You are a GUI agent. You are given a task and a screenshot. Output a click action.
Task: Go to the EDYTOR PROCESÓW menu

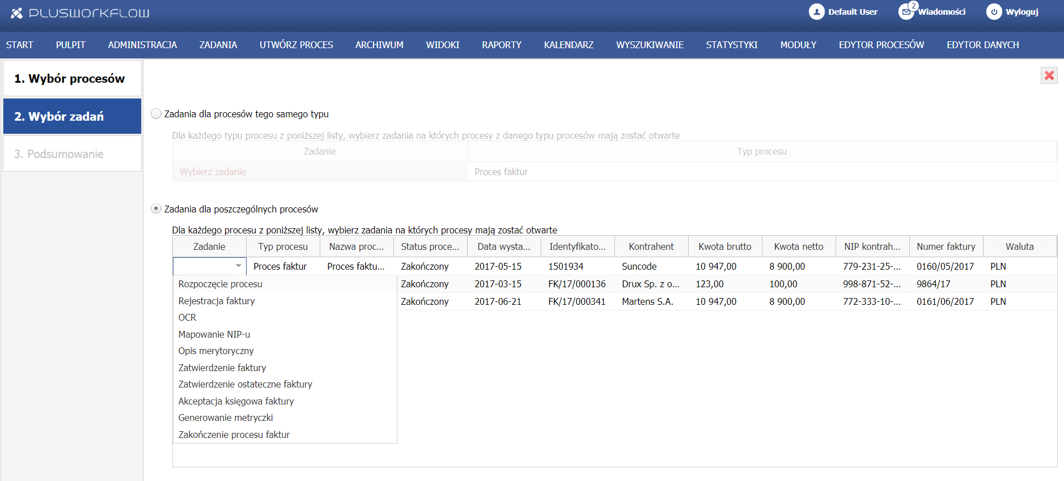[881, 45]
